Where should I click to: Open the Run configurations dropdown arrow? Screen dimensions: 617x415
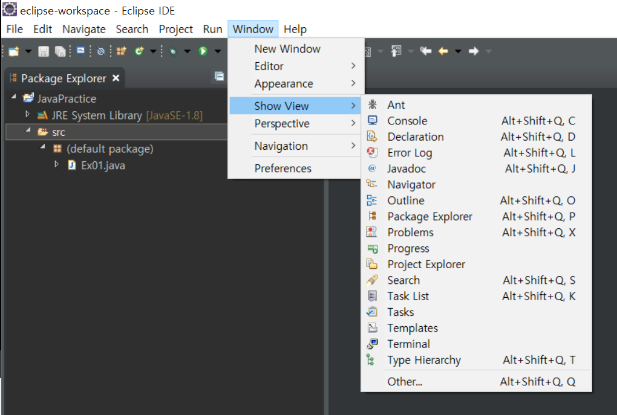[x=218, y=51]
